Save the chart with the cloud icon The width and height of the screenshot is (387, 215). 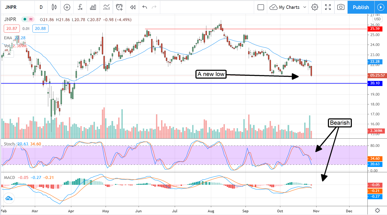[x=273, y=7]
